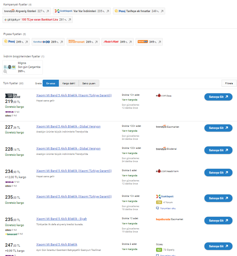This screenshot has width=237, height=256.
Task: Click the CarrefourSA 269 TL market price chip
Action: click(x=48, y=42)
